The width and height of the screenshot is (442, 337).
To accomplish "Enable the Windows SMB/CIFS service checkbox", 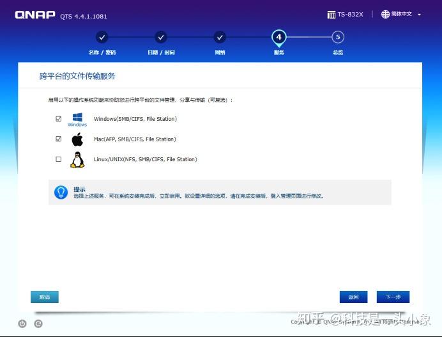I will tap(58, 119).
